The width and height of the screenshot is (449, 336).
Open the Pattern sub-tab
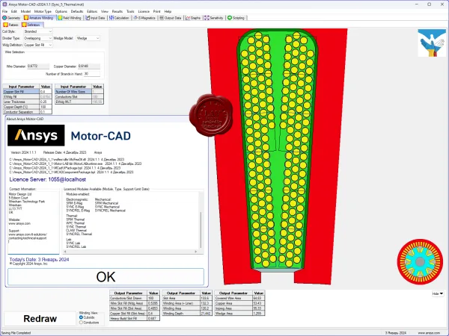point(11,25)
